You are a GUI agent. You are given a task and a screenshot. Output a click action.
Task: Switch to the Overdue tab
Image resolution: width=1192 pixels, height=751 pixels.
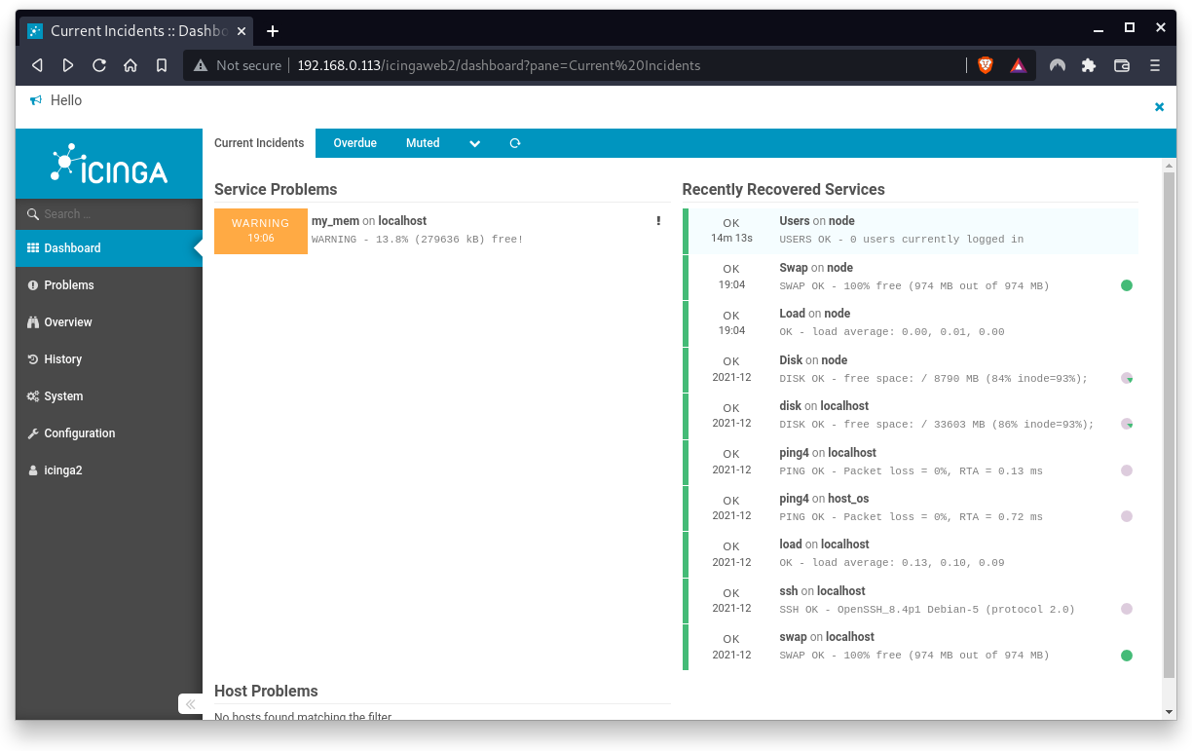(354, 143)
